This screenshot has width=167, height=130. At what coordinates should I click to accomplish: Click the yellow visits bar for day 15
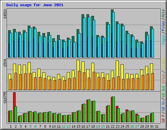78,65
